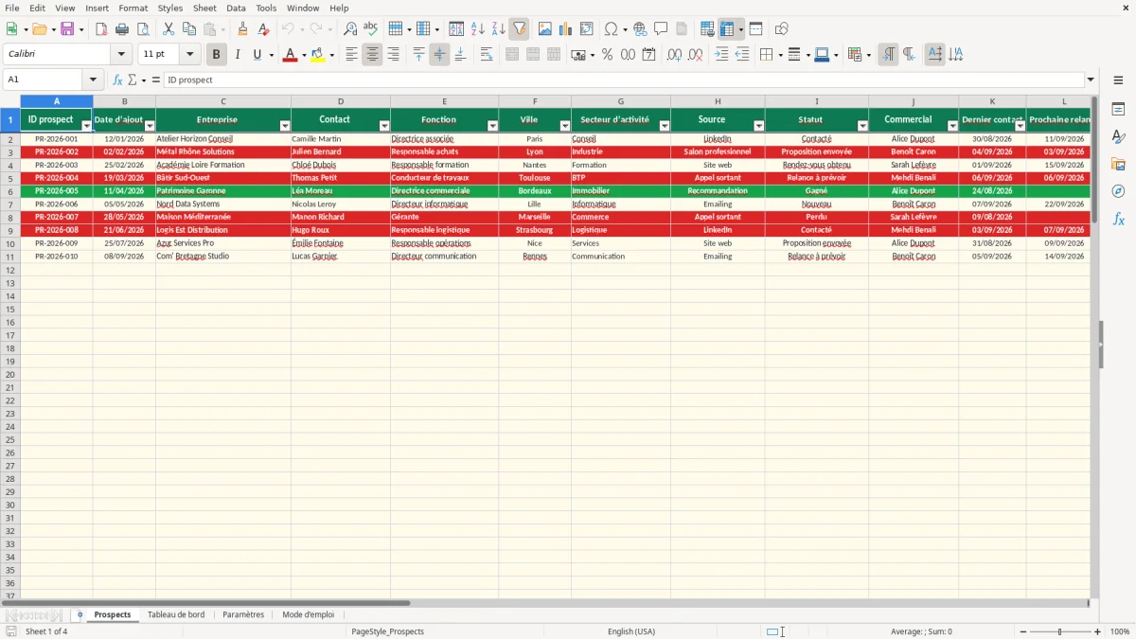This screenshot has width=1136, height=639.
Task: Open filter dropdown for Source column
Action: [758, 126]
